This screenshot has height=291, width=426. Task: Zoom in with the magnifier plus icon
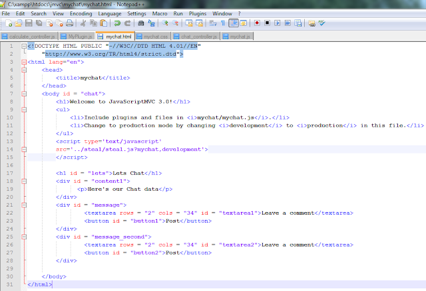[x=165, y=23]
